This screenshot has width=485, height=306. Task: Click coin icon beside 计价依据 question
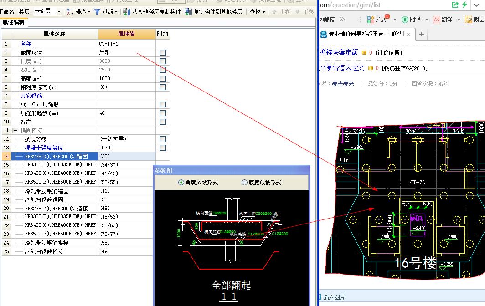(x=364, y=53)
